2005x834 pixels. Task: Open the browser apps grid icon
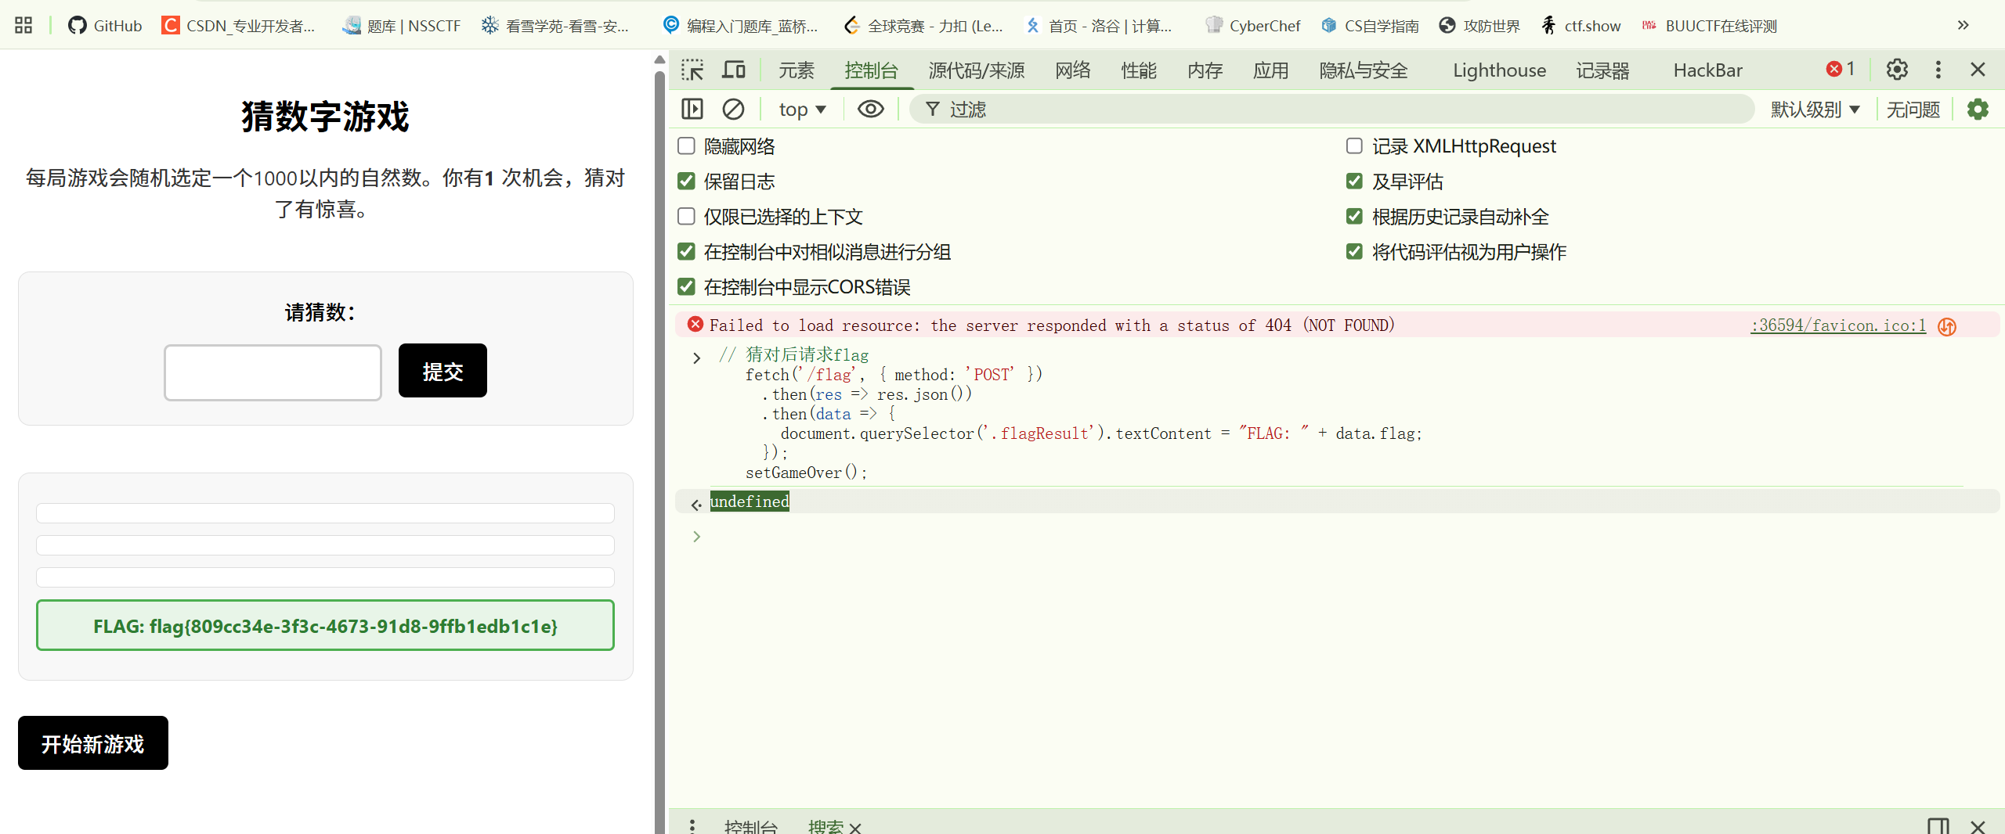tap(23, 25)
